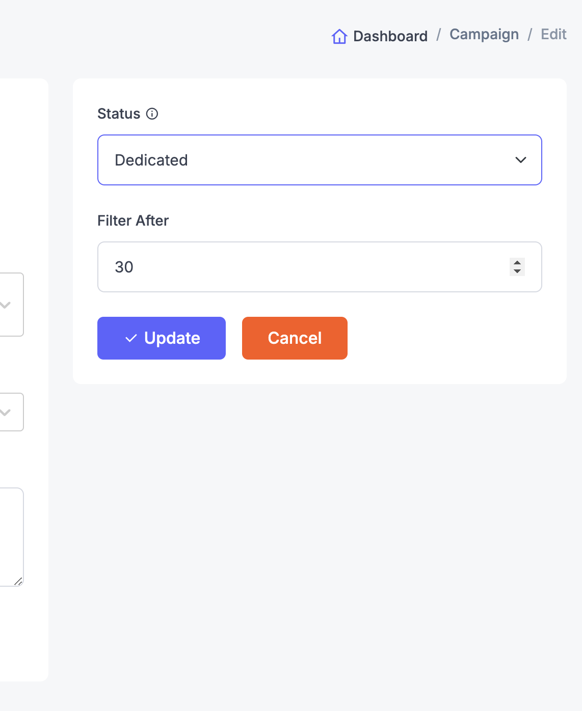Viewport: 582px width, 711px height.
Task: Go to the Campaign breadcrumb link
Action: click(x=484, y=34)
